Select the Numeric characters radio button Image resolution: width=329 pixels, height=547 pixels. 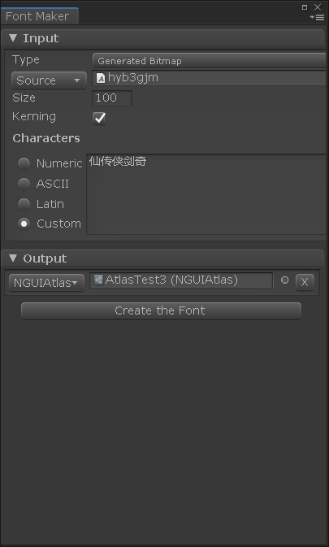pos(24,163)
